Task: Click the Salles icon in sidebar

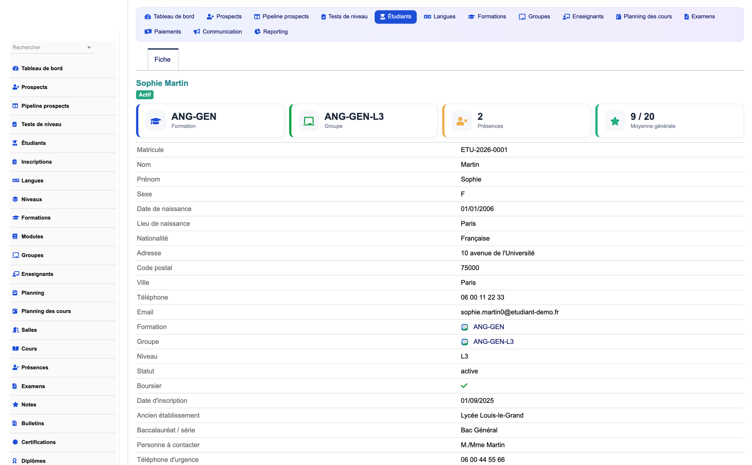Action: 15,330
